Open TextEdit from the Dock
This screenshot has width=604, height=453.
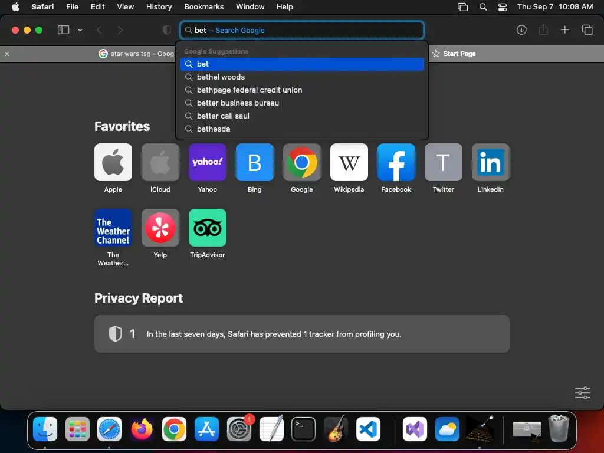click(271, 429)
